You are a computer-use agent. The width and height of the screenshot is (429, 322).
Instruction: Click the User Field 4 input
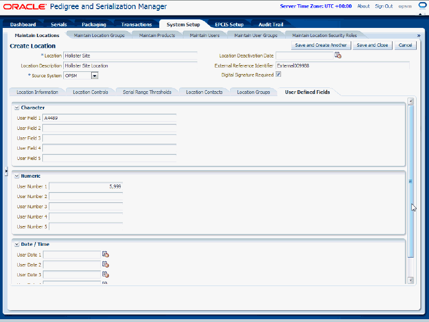point(109,148)
